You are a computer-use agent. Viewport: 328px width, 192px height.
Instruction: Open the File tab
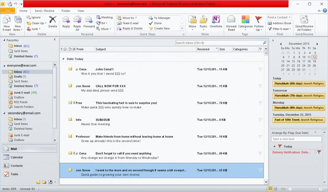8,11
